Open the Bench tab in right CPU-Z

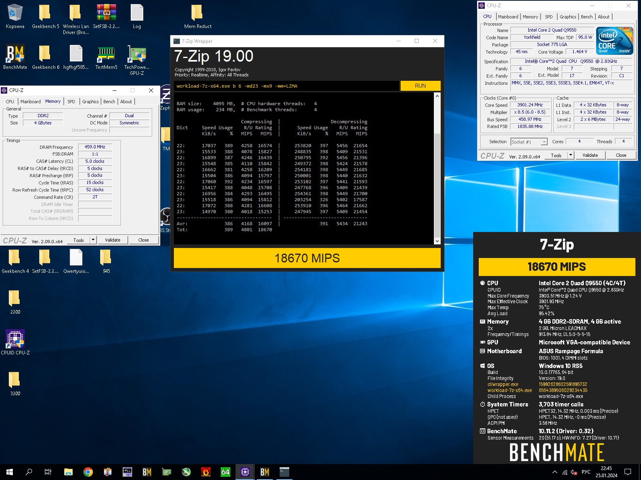[587, 17]
